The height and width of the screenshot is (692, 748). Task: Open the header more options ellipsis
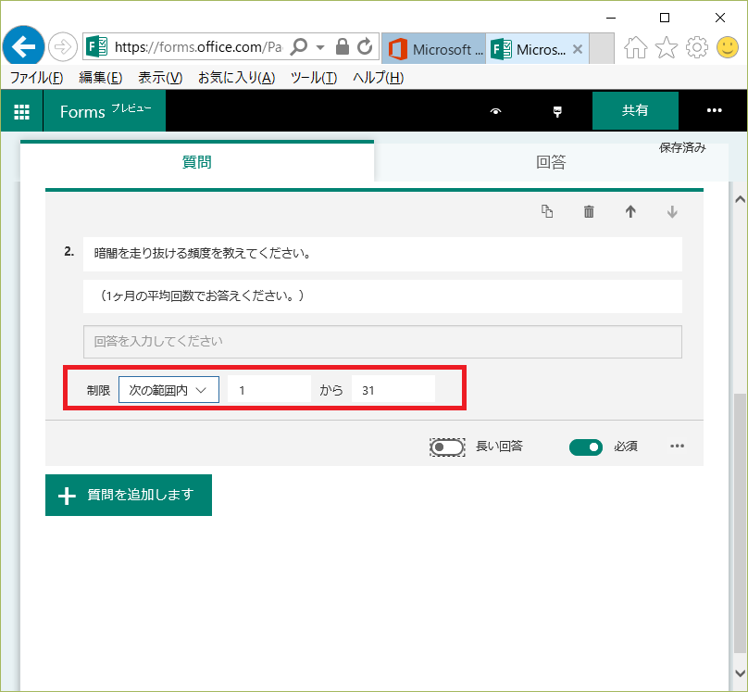pos(714,111)
